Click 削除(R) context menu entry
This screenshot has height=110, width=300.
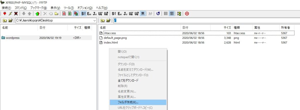coord(138,86)
